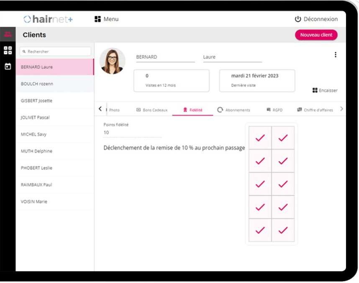Screen dimensions: 359x283
Task: Click the Encaisser checkout icon
Action: (x=315, y=91)
